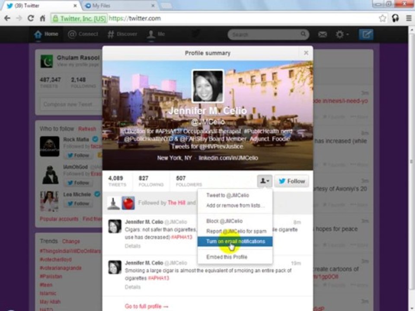Click Jennifer M. Celio's profile photo
The height and width of the screenshot is (311, 415).
click(x=207, y=86)
